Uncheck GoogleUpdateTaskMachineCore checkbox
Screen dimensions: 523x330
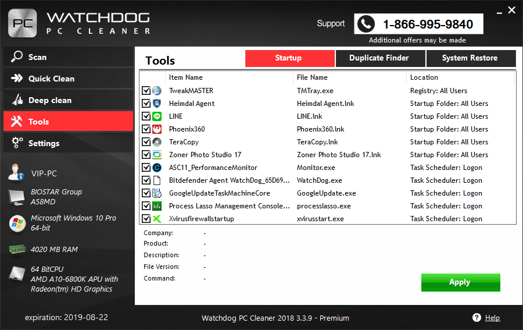click(146, 193)
